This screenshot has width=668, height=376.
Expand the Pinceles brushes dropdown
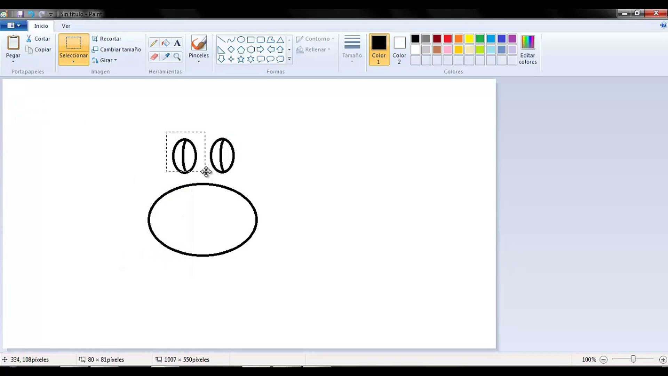coord(199,62)
